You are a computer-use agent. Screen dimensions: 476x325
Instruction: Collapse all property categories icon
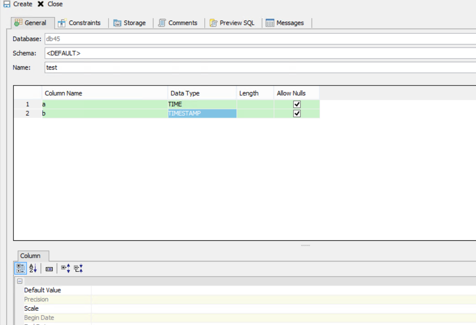[78, 269]
